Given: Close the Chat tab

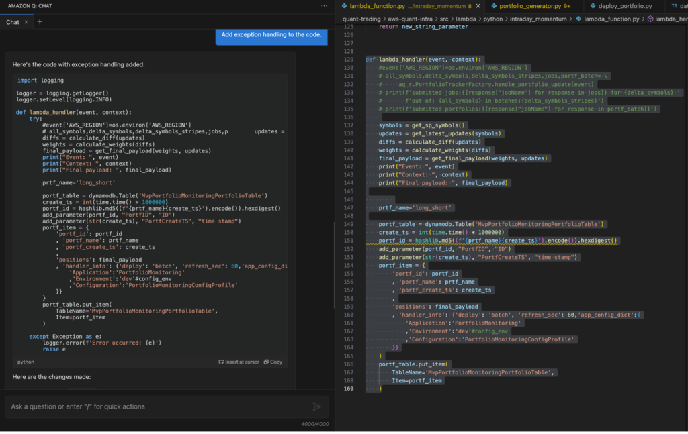Looking at the screenshot, I should point(26,21).
